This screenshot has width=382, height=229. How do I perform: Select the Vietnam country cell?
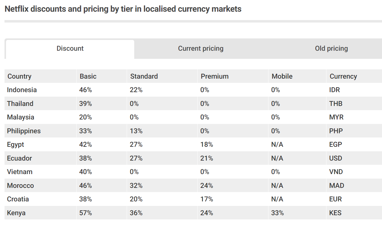click(20, 172)
